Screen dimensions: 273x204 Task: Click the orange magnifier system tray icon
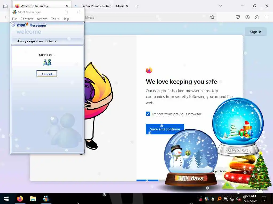219,199
